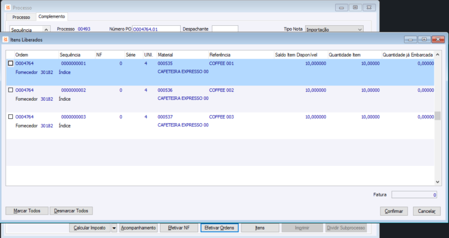Switch to the Complemento tab
This screenshot has width=449, height=238.
point(52,17)
